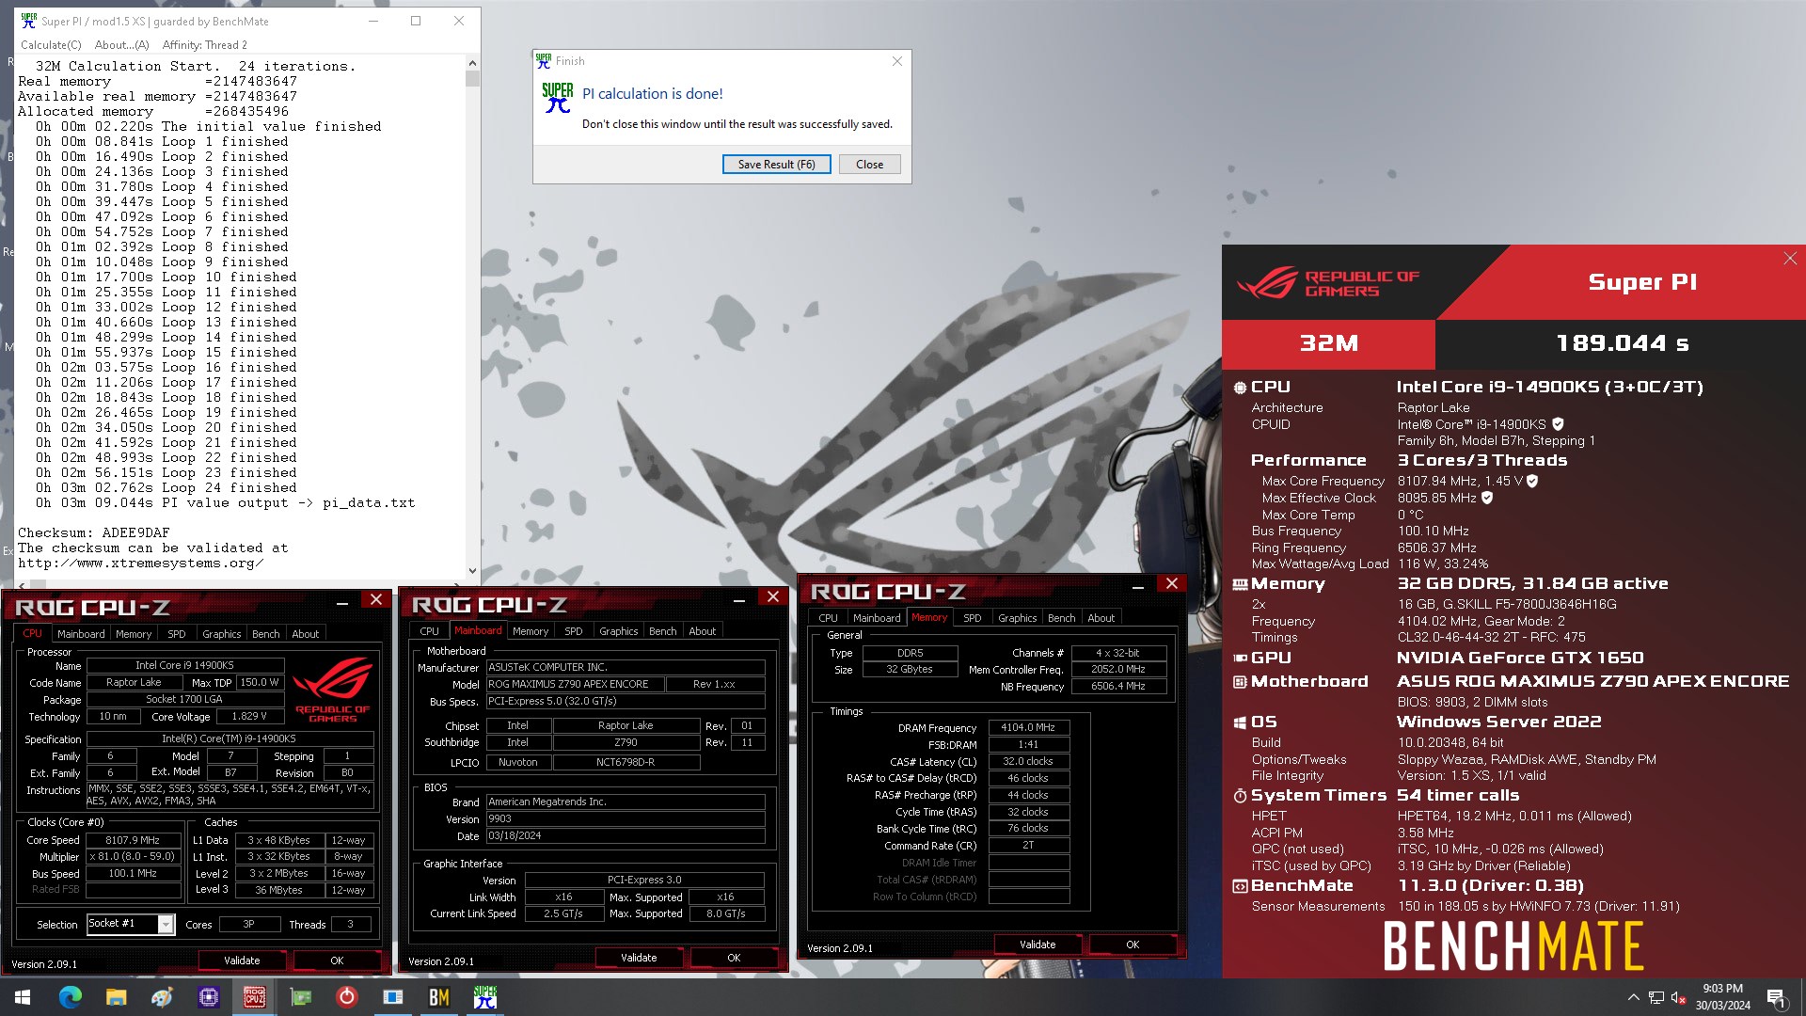Image resolution: width=1806 pixels, height=1016 pixels.
Task: Switch to SPD tab in middle CPU-Z window
Action: [x=574, y=631]
